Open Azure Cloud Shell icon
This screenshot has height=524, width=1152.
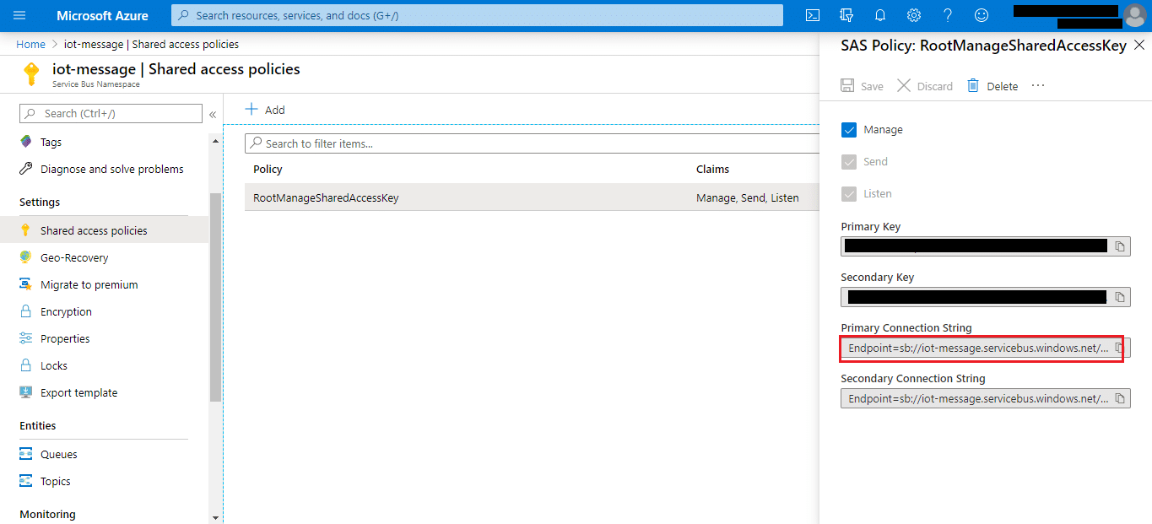[x=813, y=15]
